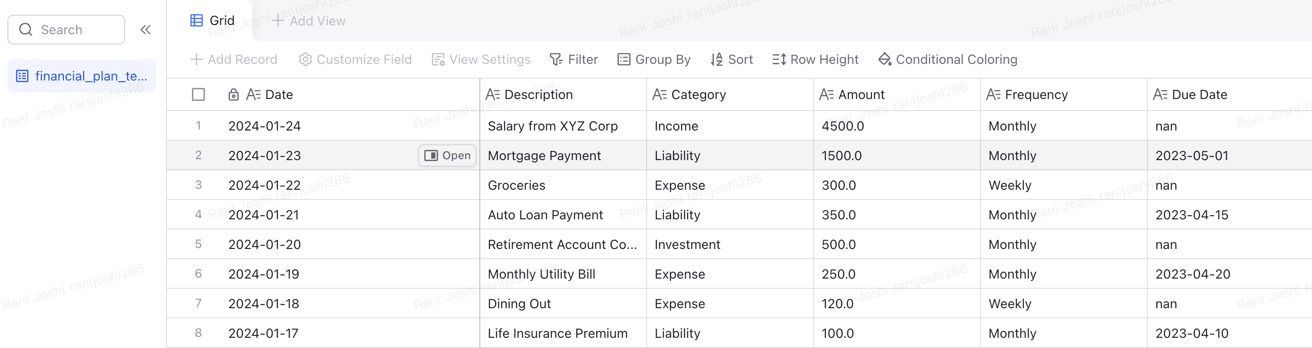
Task: Switch to the Grid view tab
Action: pyautogui.click(x=212, y=20)
